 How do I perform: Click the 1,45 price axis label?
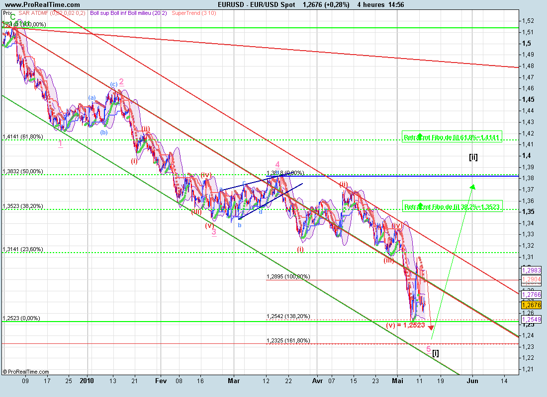point(528,100)
